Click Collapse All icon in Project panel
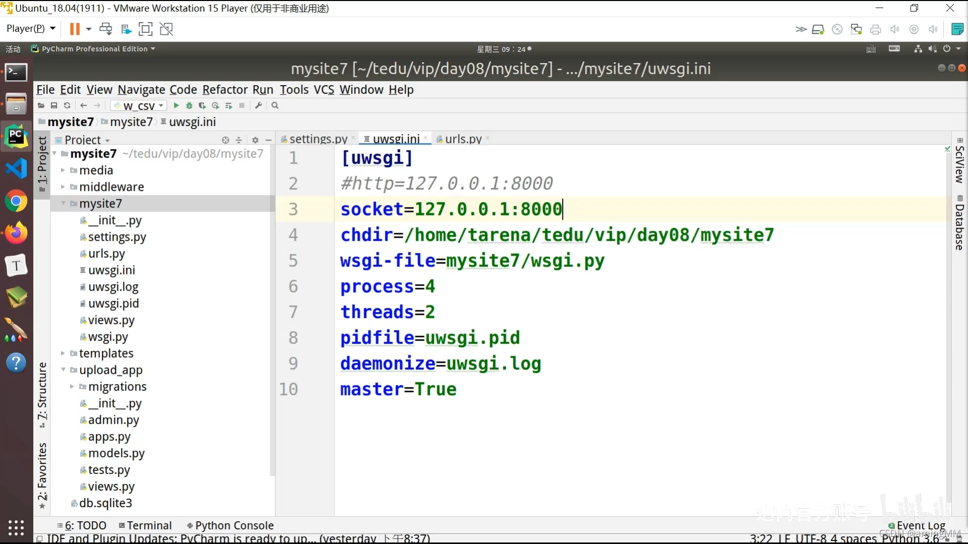968x544 pixels. click(239, 140)
